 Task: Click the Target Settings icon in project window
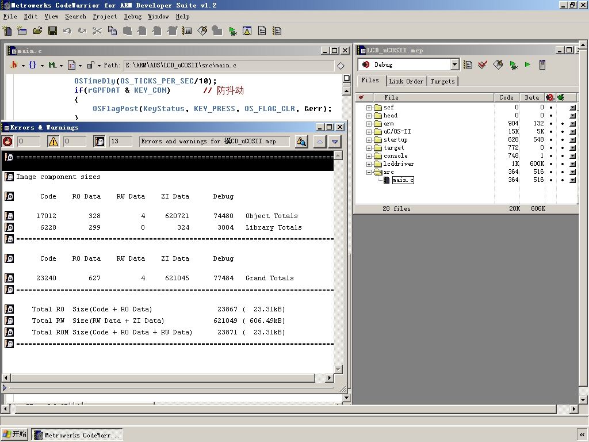[468, 64]
